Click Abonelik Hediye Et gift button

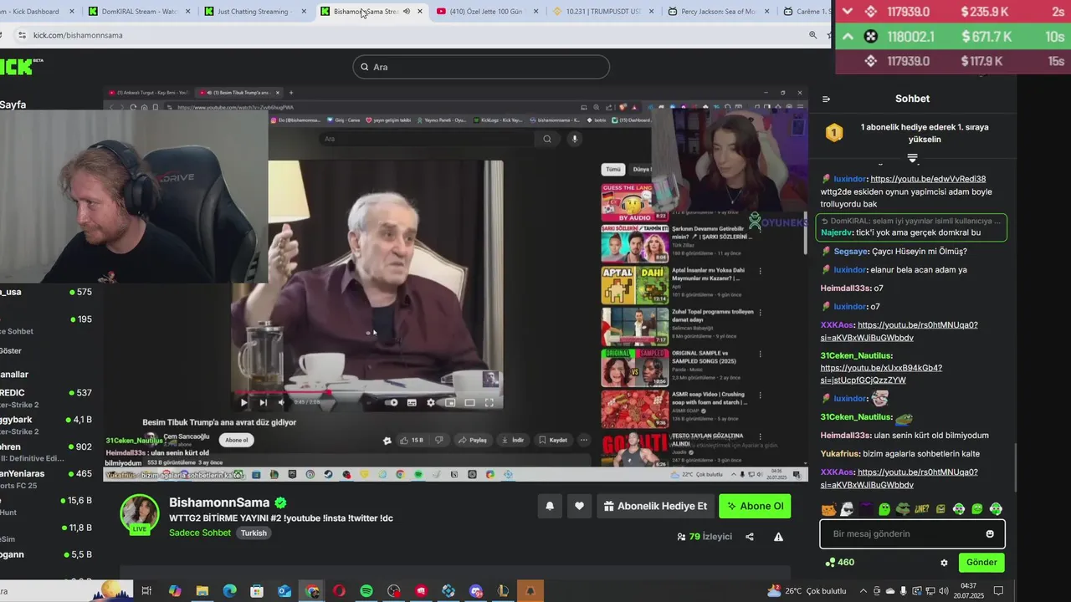655,506
